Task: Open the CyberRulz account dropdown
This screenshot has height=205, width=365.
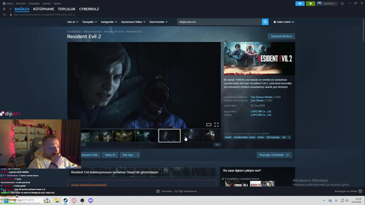Action: [x=327, y=3]
